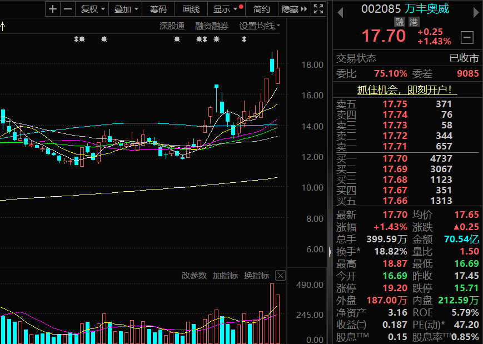
Task: Click 委差 value 9085
Action: [x=467, y=73]
